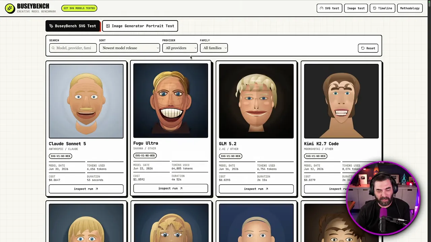Click the BuseyBench logo icon

[x=10, y=8]
